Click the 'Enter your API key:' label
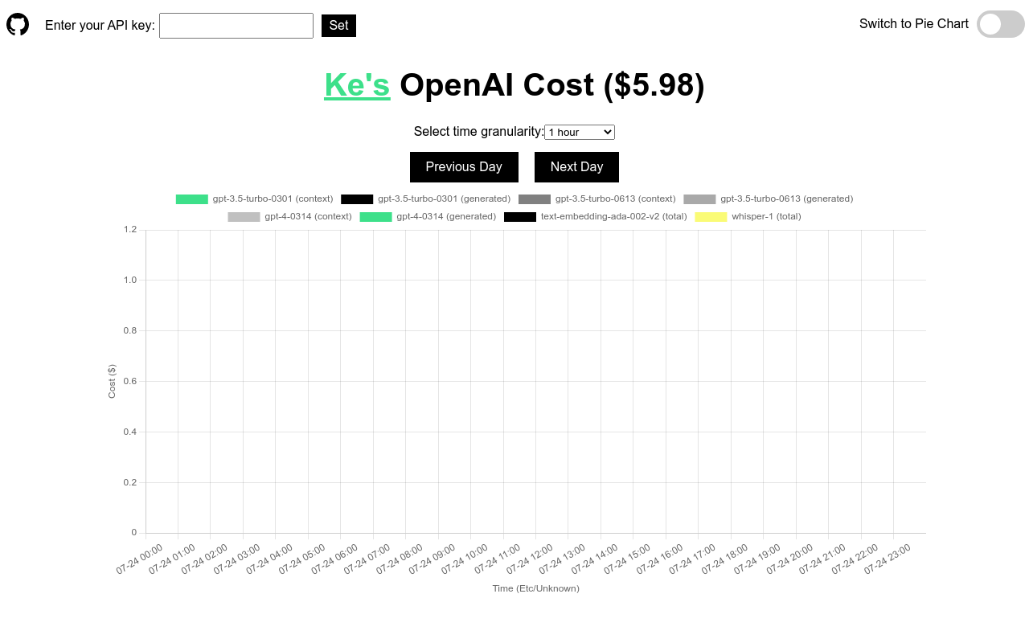 tap(100, 26)
